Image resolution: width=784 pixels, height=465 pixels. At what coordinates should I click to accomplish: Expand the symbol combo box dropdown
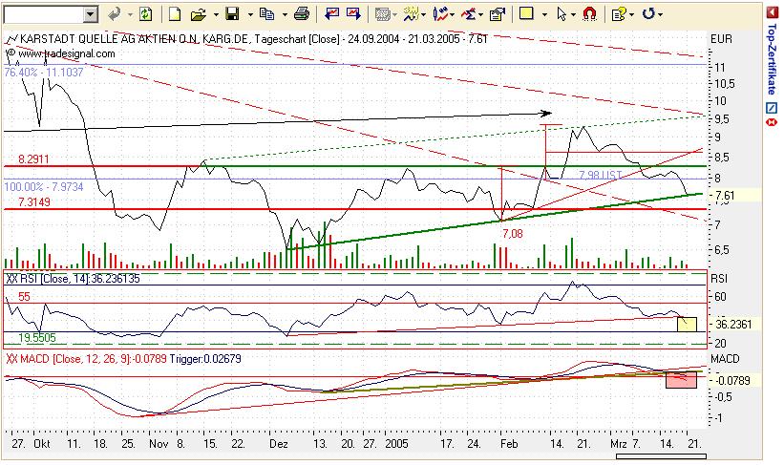(x=90, y=15)
